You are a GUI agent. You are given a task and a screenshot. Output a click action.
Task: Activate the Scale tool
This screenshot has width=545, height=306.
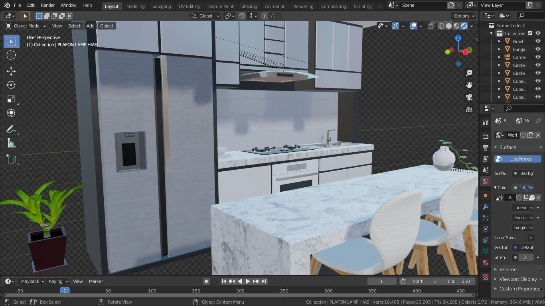11,99
